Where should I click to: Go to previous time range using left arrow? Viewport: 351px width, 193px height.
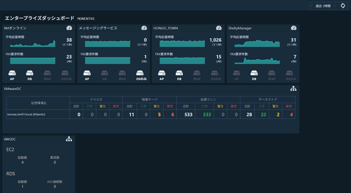(x=312, y=6)
